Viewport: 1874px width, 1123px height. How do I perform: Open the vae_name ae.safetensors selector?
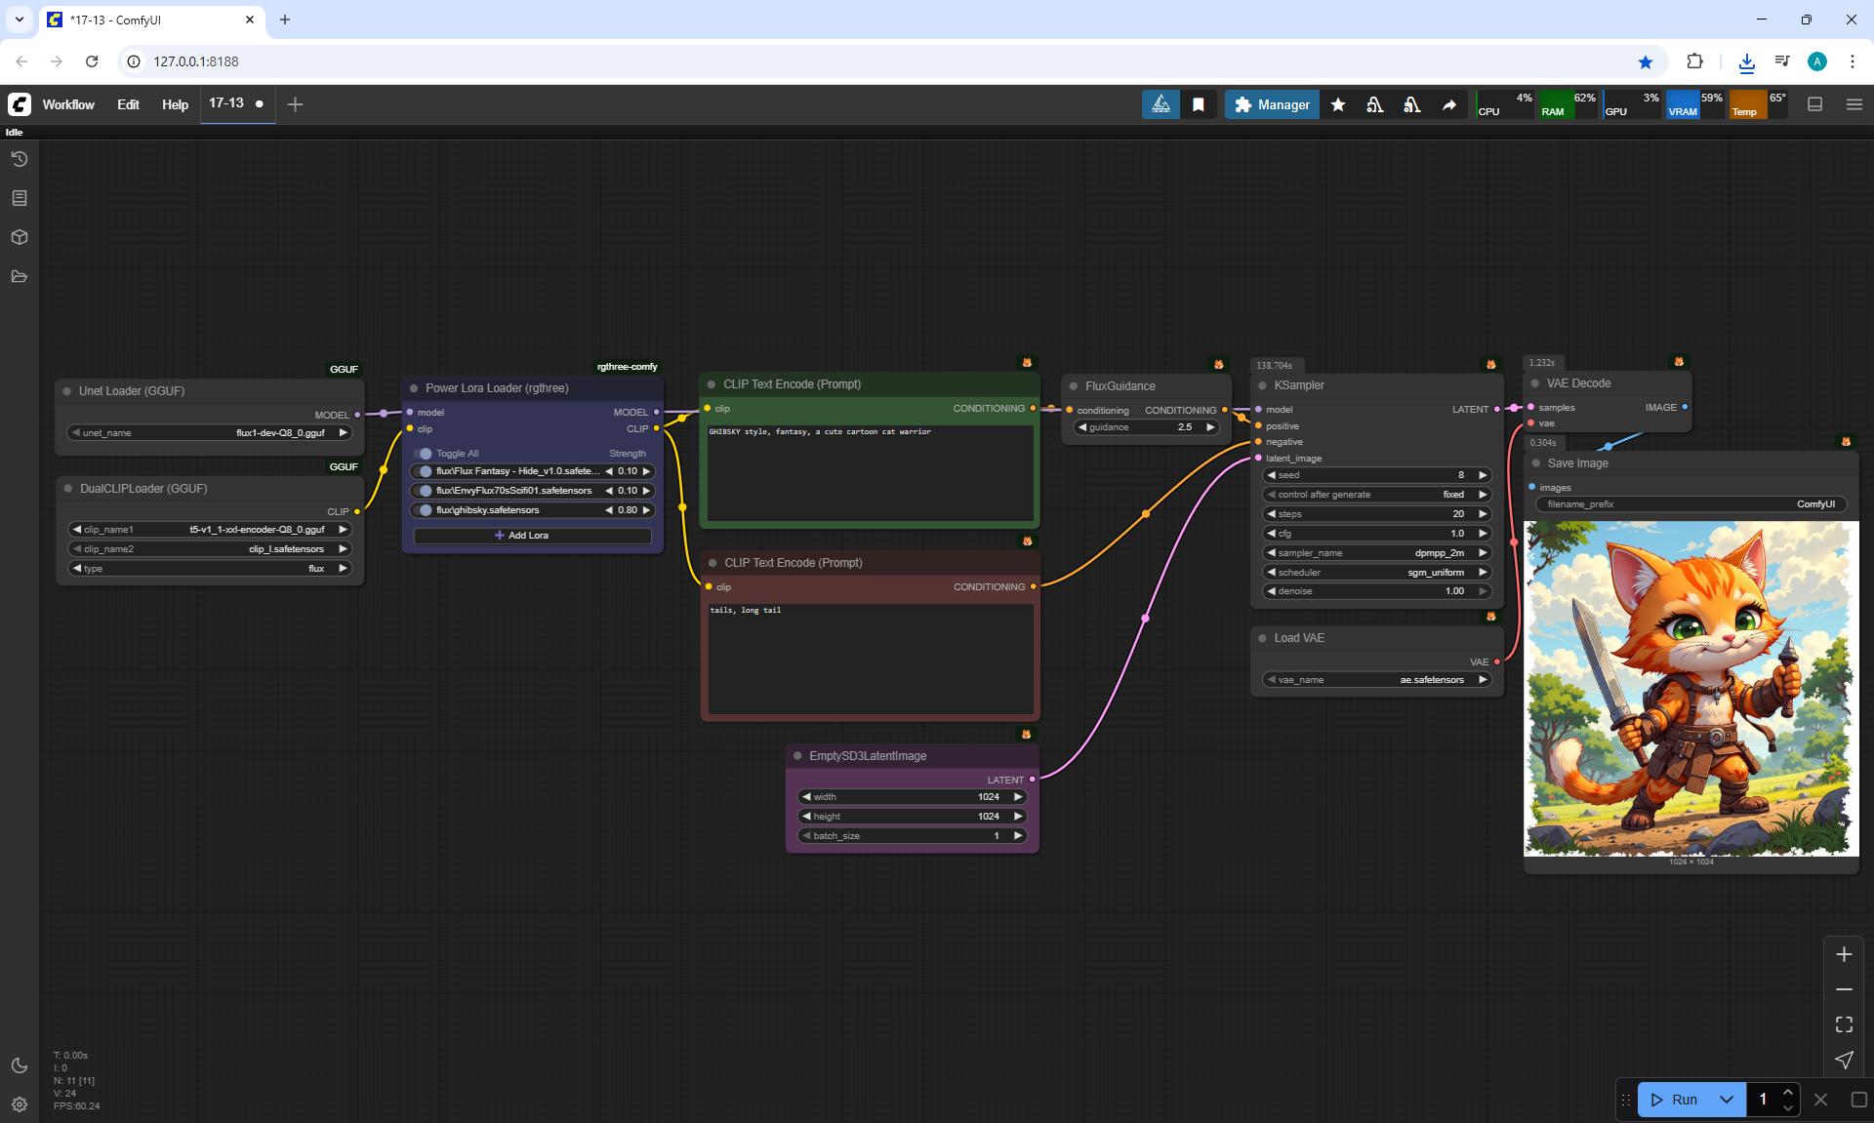(1376, 680)
